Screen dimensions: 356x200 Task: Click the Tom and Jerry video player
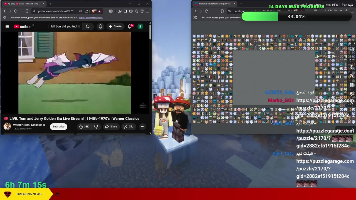(x=75, y=72)
